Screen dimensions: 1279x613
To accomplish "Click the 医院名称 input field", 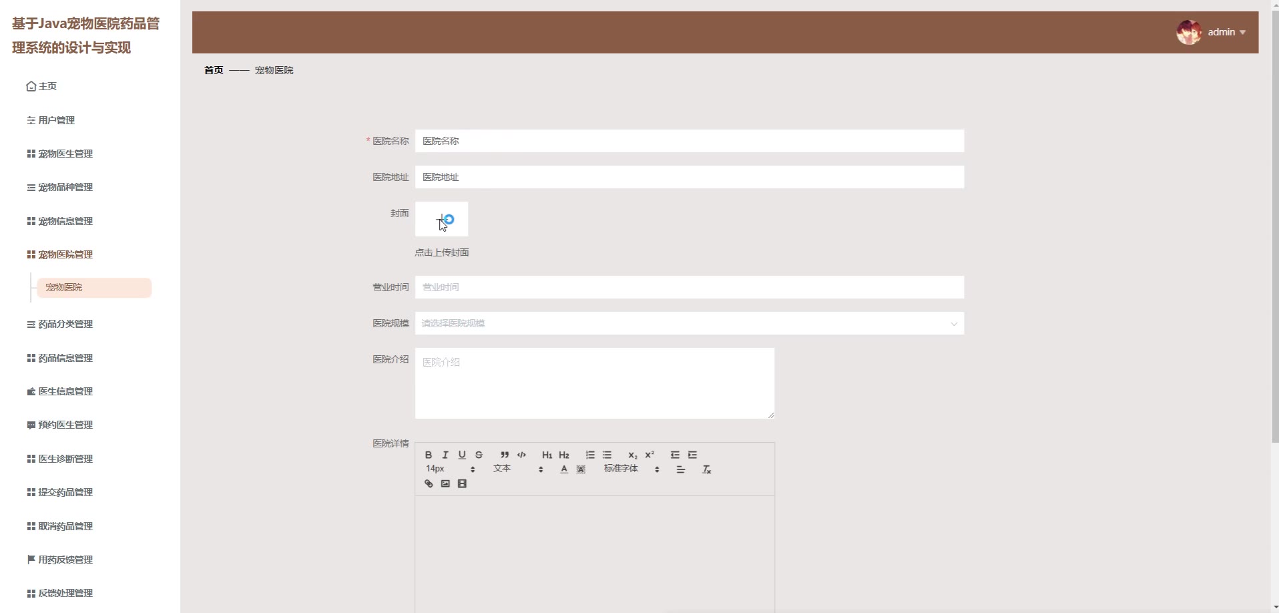I will pos(689,141).
